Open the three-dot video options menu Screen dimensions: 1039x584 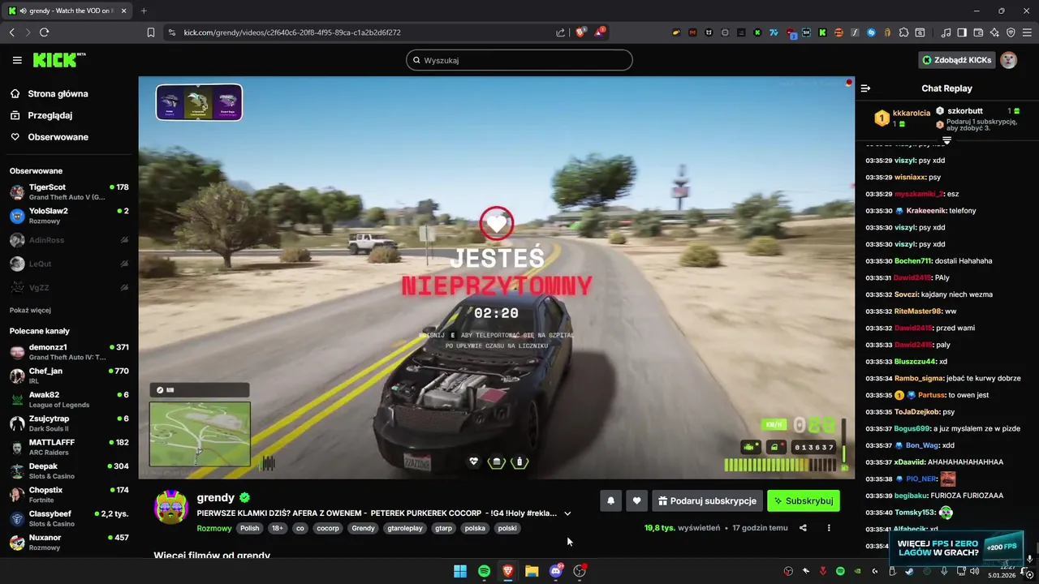click(x=829, y=528)
